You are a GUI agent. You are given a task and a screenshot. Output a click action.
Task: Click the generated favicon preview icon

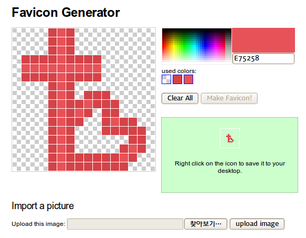click(230, 138)
